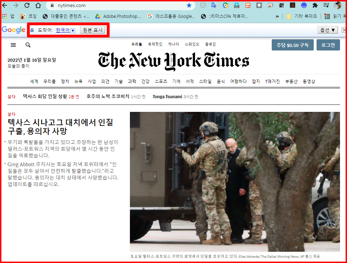Image resolution: width=347 pixels, height=263 pixels.
Task: Open the 부동산 section
Action: coord(291,82)
